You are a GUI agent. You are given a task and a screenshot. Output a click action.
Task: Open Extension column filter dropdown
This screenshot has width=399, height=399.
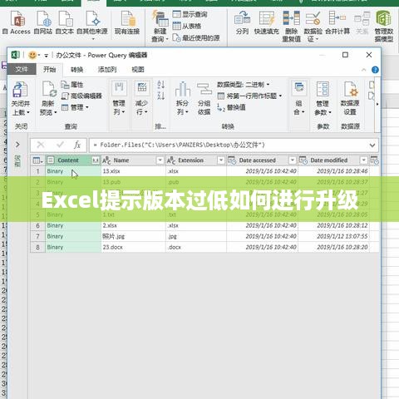click(221, 160)
